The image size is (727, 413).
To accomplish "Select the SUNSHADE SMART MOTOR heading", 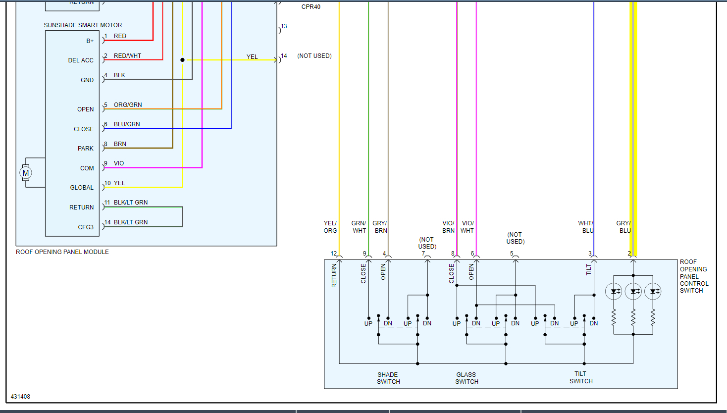I will [83, 25].
